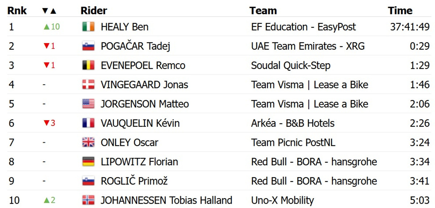435x208 pixels.
Task: Click the British flag beside Onley
Action: click(x=88, y=143)
